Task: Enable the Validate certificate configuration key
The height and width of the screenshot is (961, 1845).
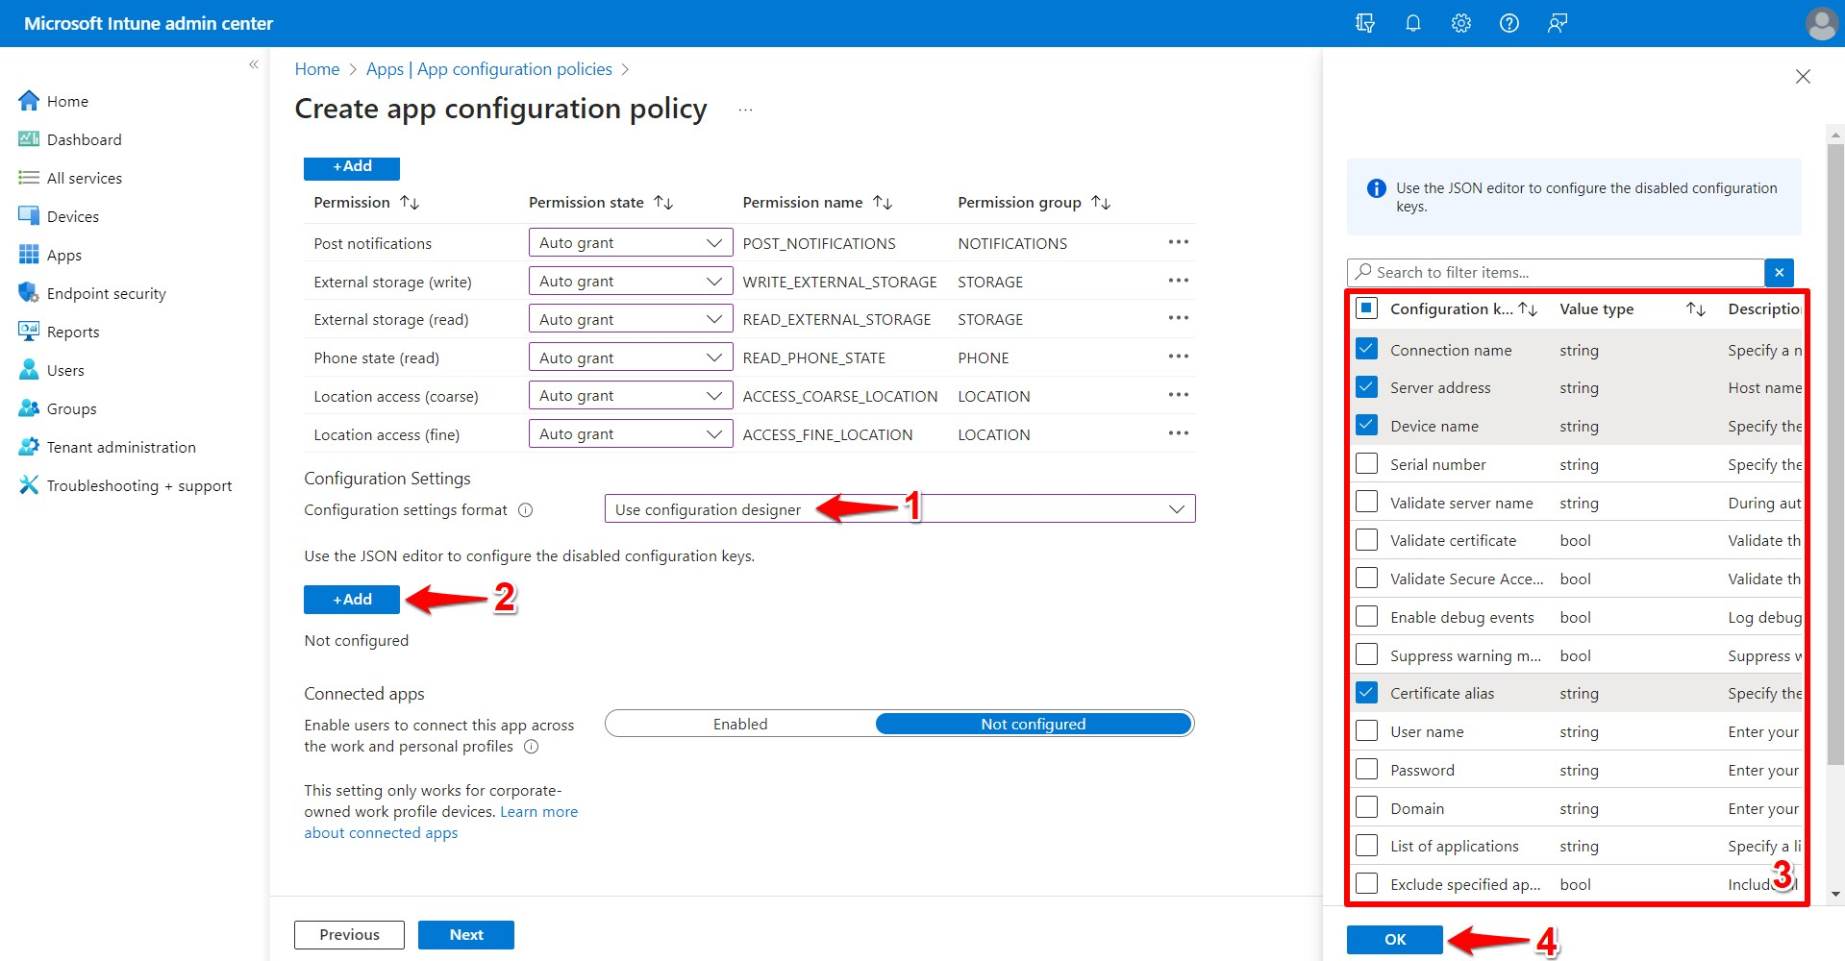Action: 1366,539
